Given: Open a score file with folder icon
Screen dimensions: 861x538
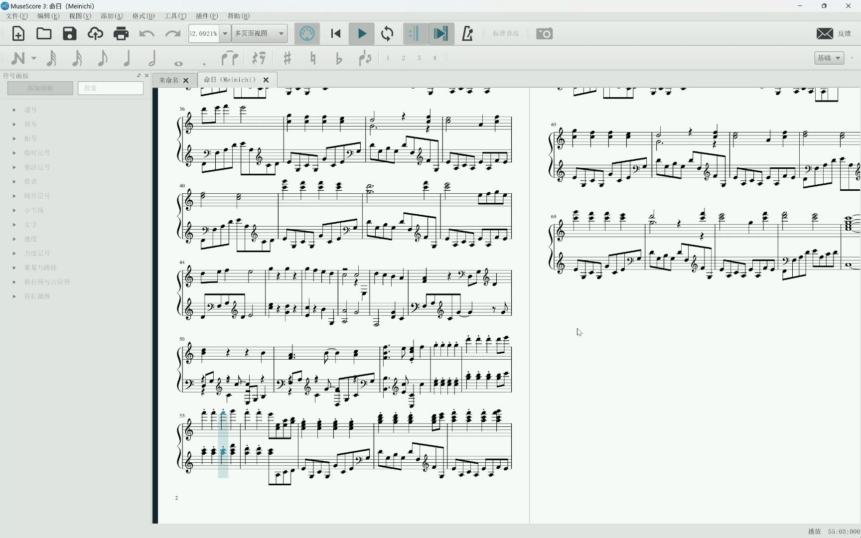Looking at the screenshot, I should coord(44,34).
